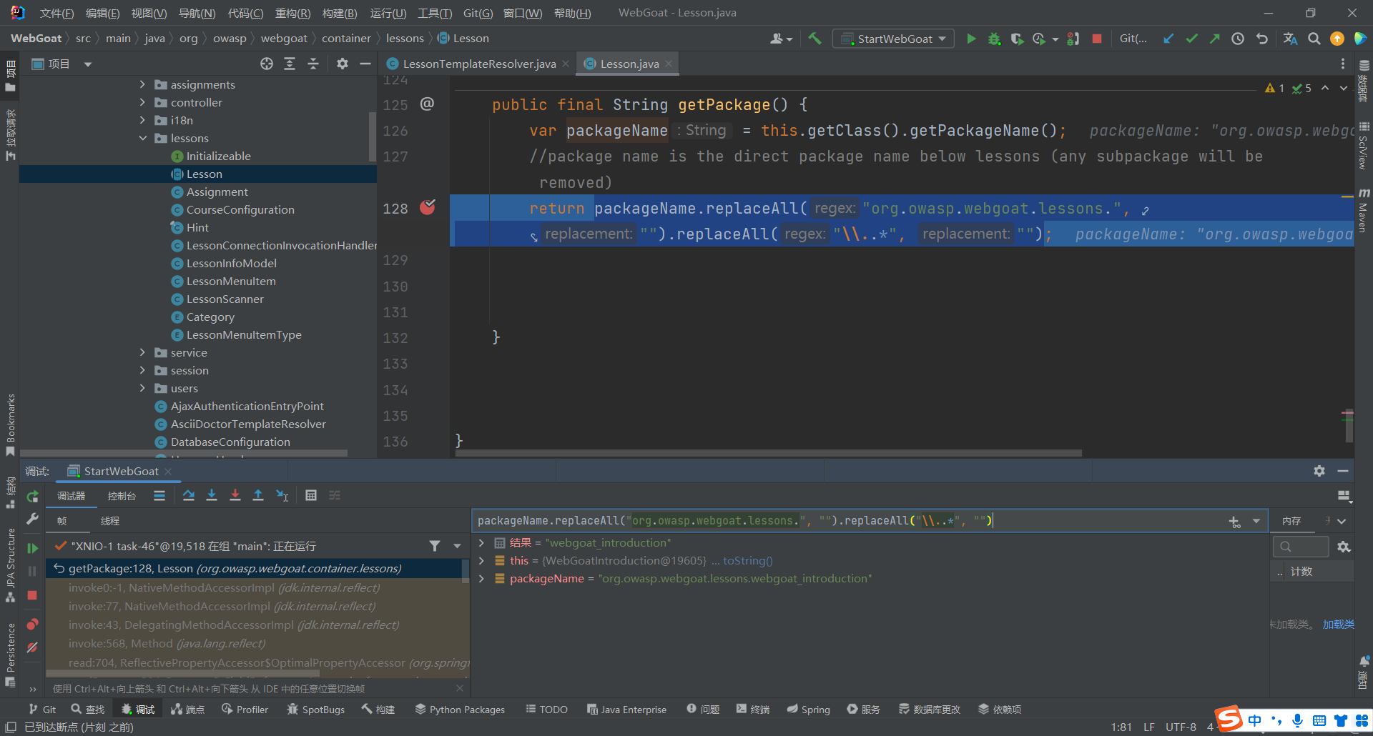Expand the controller folder
Image resolution: width=1373 pixels, height=736 pixels.
(142, 102)
